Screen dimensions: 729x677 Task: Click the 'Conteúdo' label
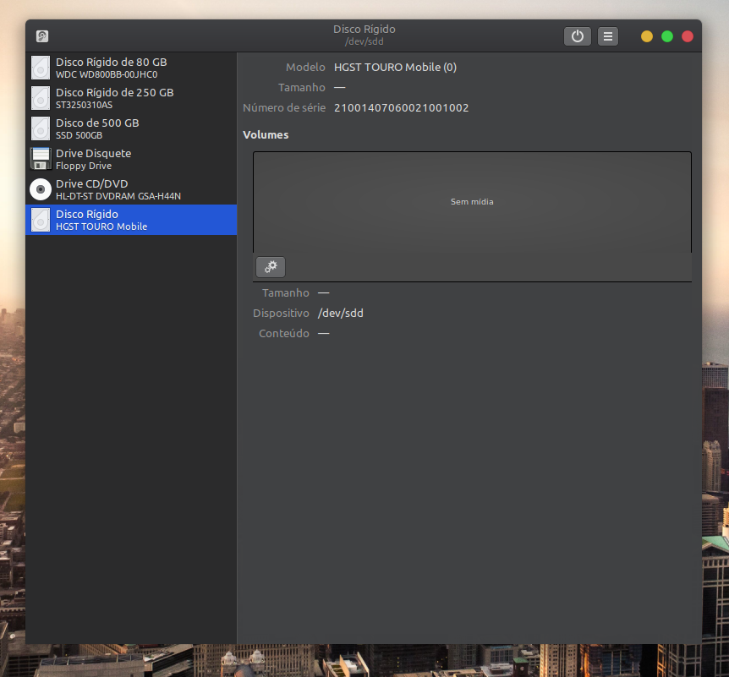[x=283, y=334]
